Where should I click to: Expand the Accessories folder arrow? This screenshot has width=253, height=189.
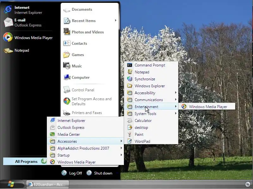click(x=121, y=141)
